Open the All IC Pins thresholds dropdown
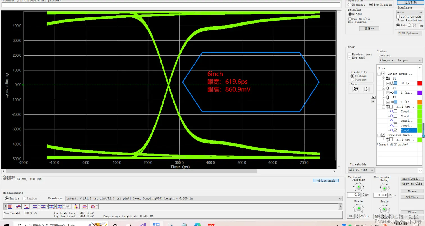Screen dimensions: 425x226 pos(361,170)
